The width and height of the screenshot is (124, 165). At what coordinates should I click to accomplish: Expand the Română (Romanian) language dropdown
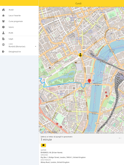(22, 45)
